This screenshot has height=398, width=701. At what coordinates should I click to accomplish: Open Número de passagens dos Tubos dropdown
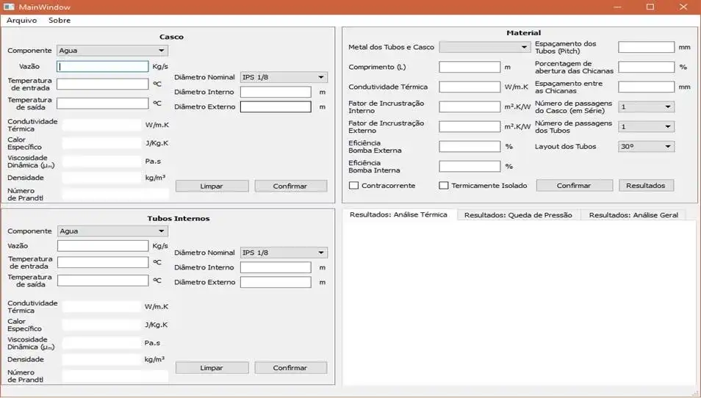pyautogui.click(x=646, y=127)
